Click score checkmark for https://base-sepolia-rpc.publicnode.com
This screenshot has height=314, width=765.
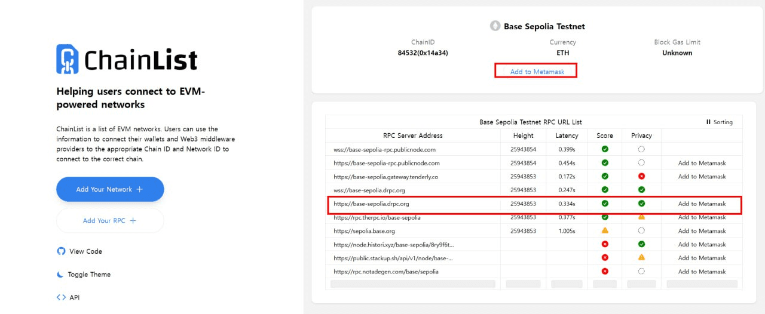(605, 163)
